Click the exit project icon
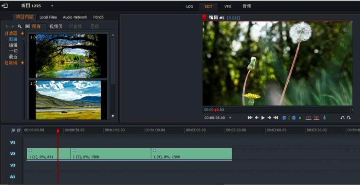Image resolution: width=360 pixels, height=185 pixels. coord(5,6)
